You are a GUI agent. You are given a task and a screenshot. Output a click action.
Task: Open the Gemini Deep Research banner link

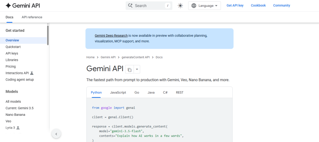pyautogui.click(x=111, y=36)
